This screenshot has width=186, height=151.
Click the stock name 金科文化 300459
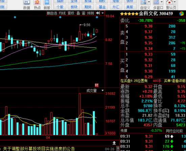pos(156,14)
